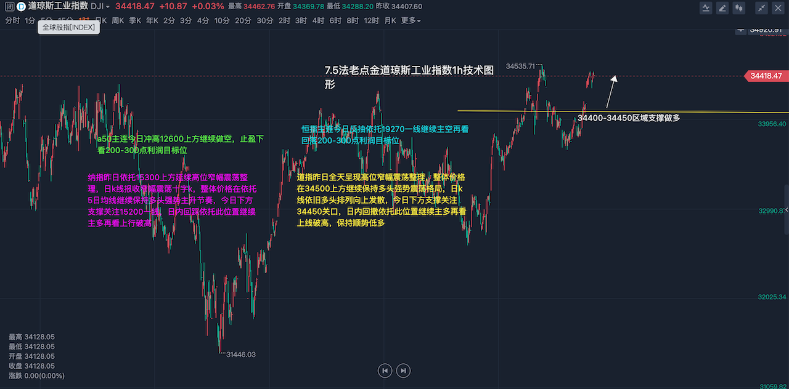Click the collapse fullscreen arrows icon
The width and height of the screenshot is (789, 389).
click(x=762, y=7)
